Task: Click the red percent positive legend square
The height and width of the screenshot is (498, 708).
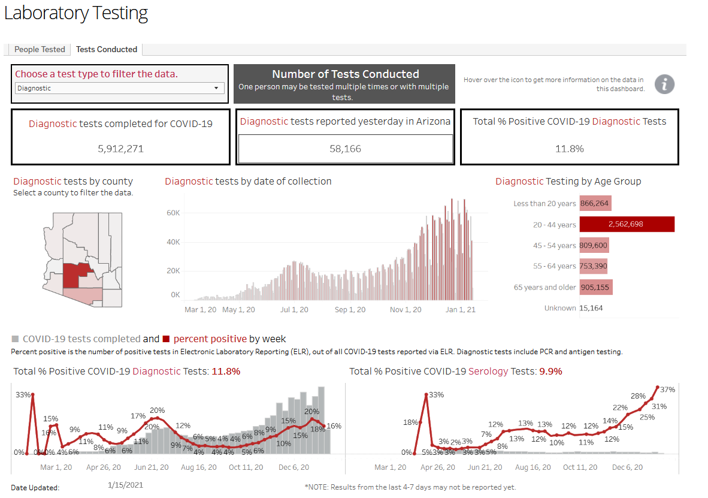Action: (166, 339)
